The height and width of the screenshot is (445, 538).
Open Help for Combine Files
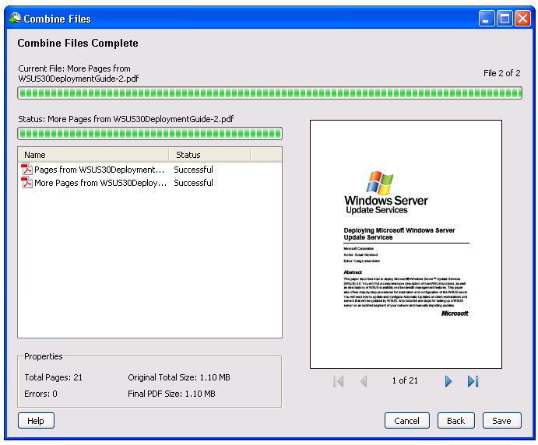coord(36,421)
